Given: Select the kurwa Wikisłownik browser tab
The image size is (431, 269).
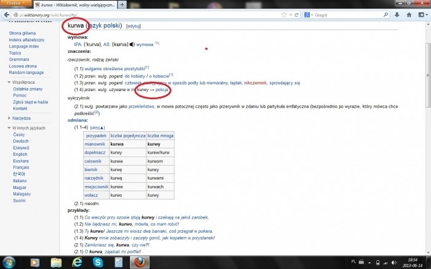Looking at the screenshot, I should pos(75,5).
